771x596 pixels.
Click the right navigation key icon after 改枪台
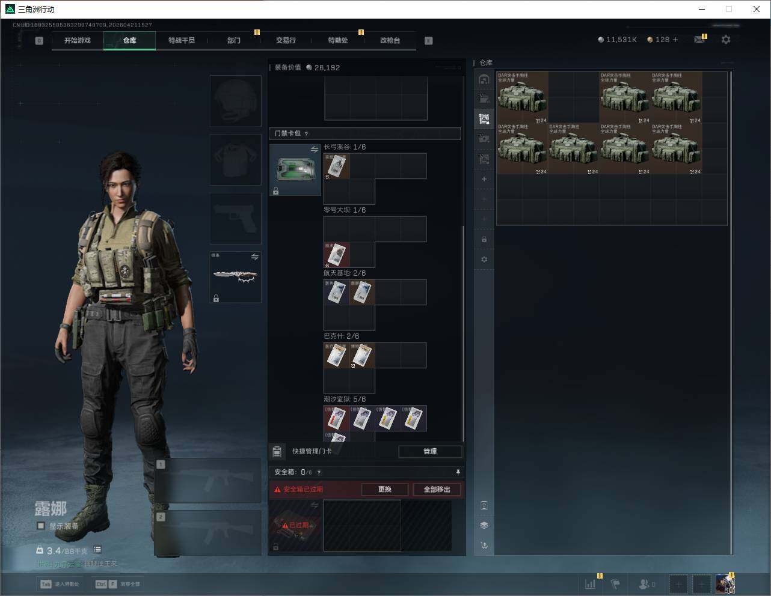(429, 41)
